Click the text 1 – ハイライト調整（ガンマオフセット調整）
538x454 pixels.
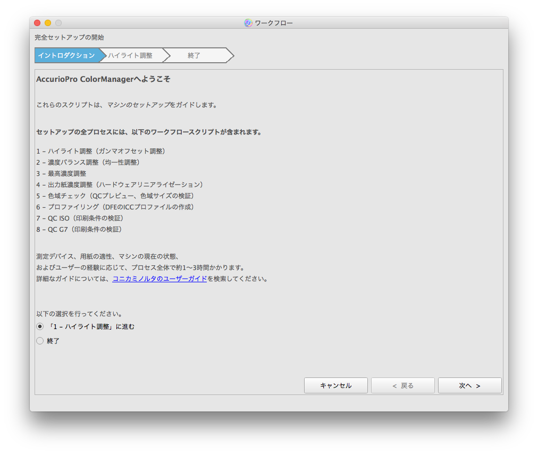tap(102, 151)
